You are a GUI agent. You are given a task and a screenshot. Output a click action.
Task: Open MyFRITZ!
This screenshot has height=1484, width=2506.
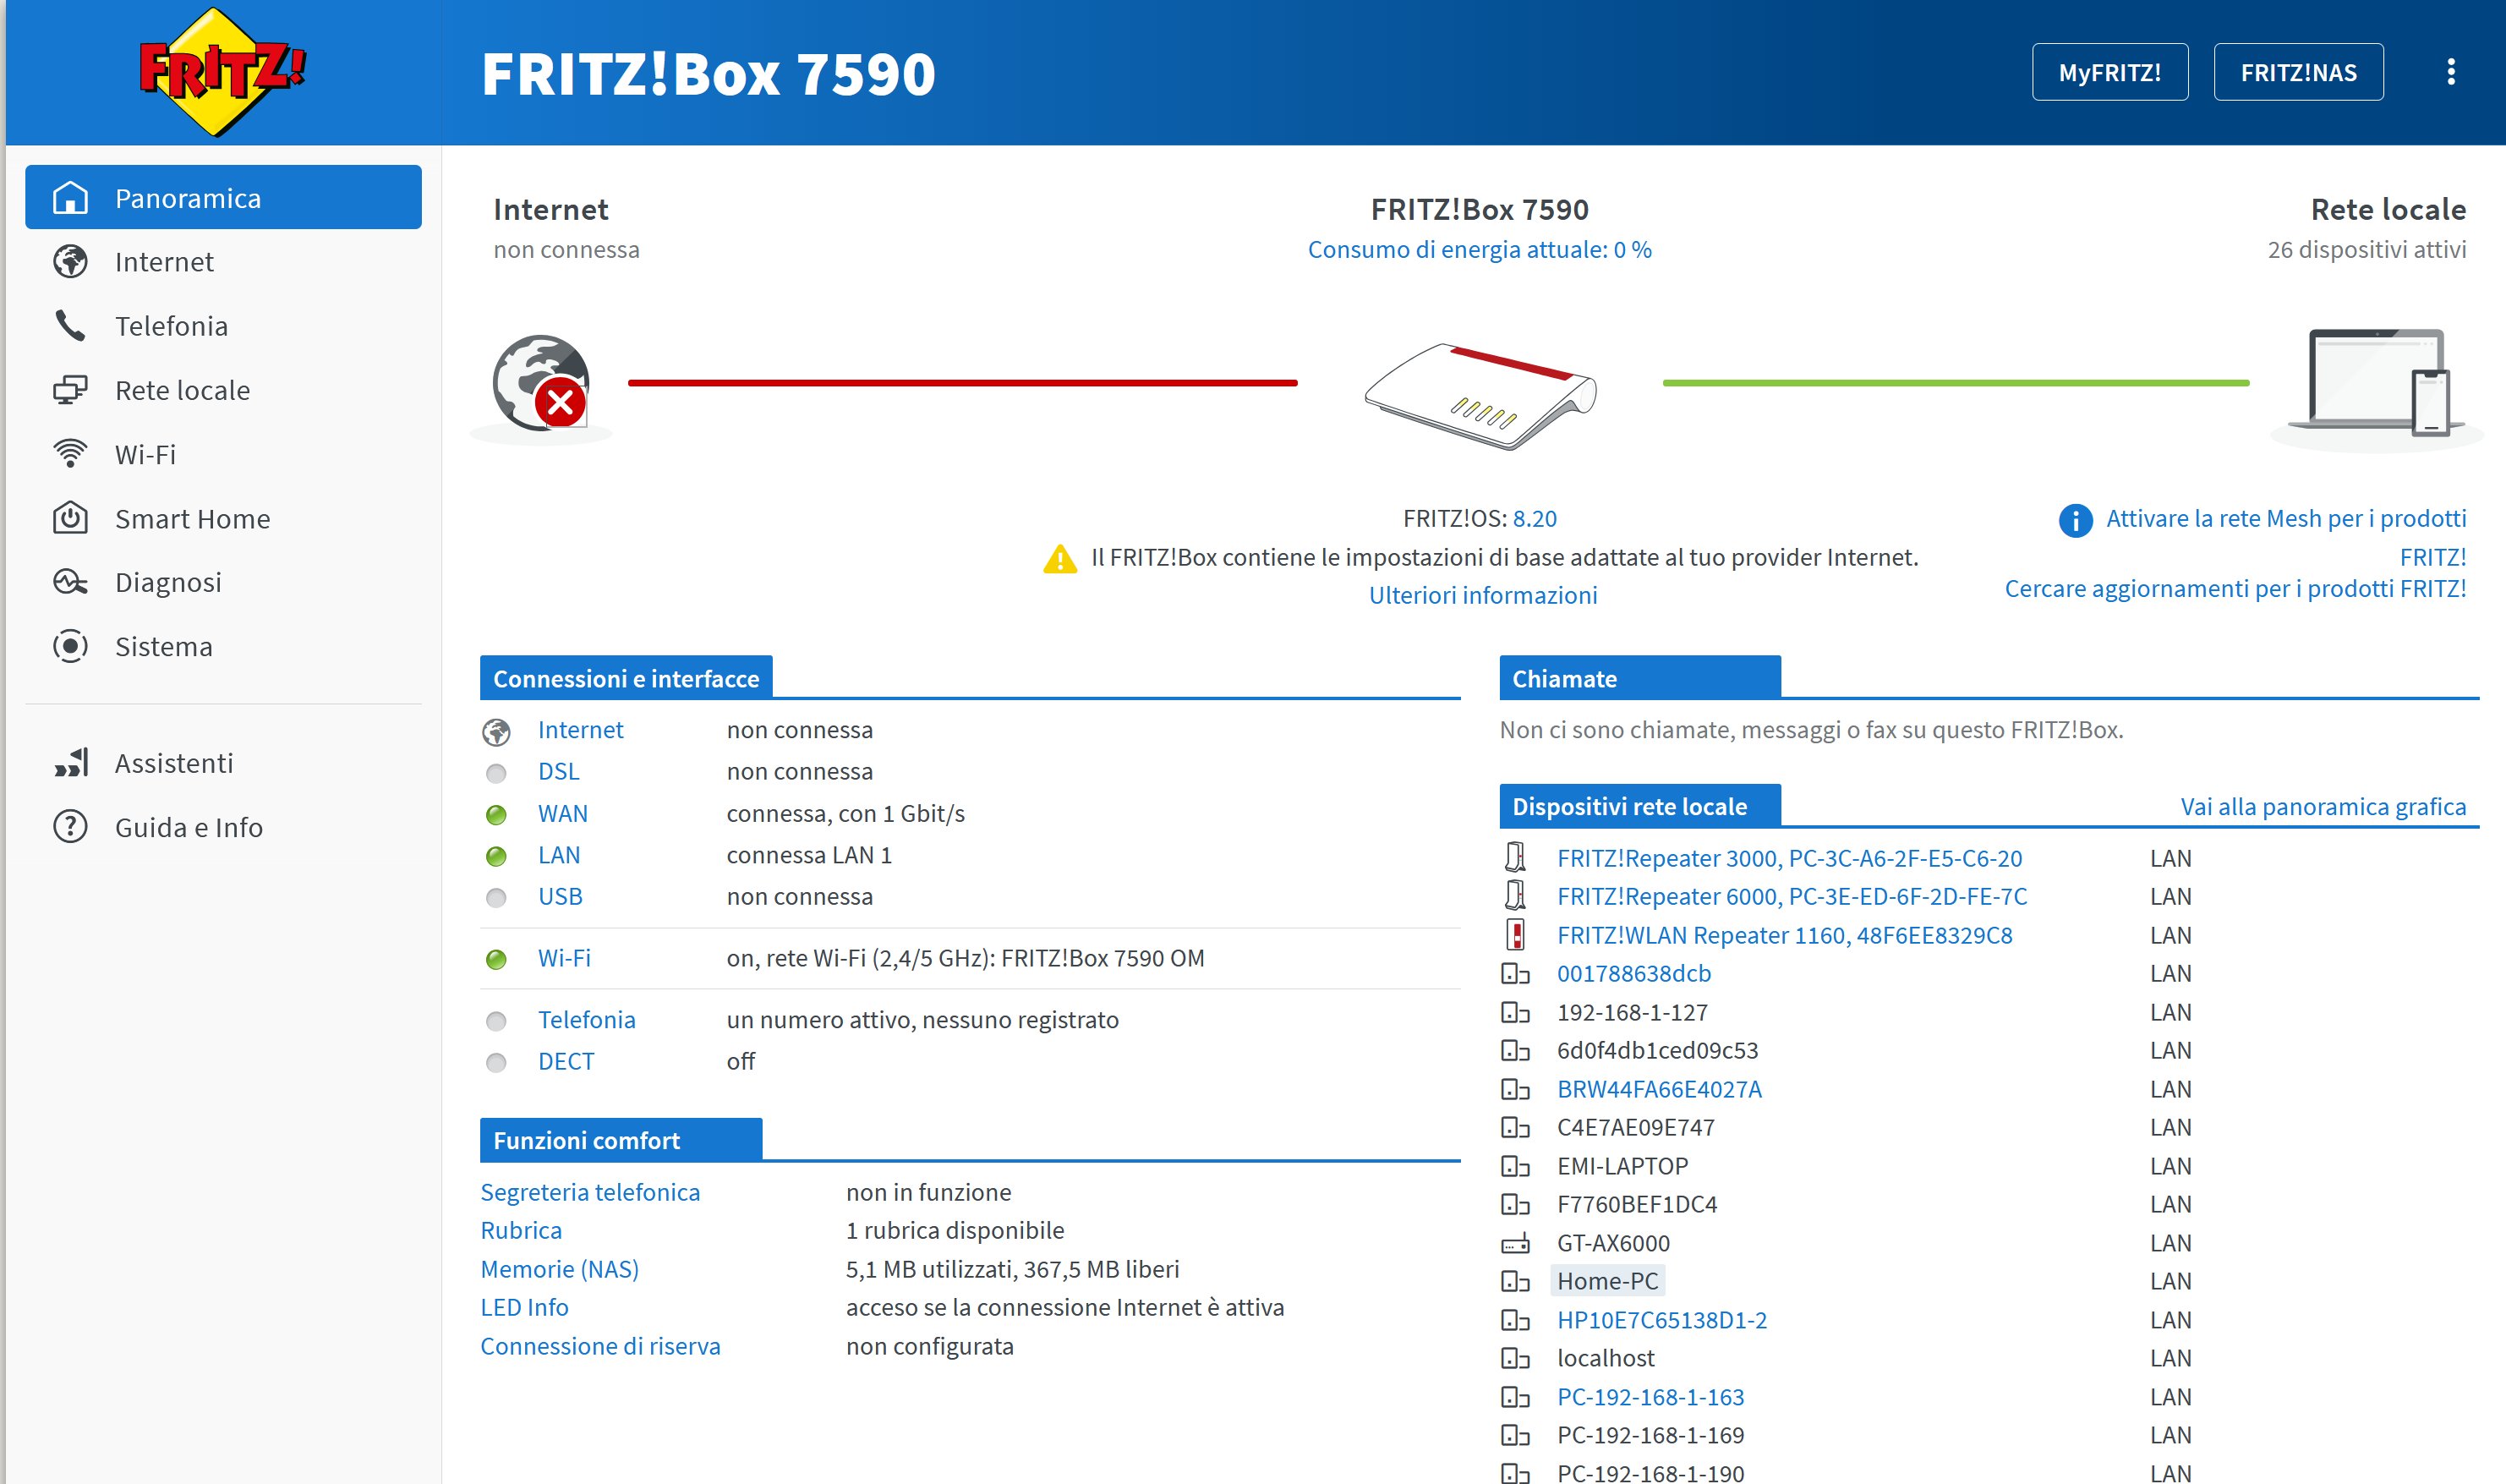pyautogui.click(x=2110, y=71)
